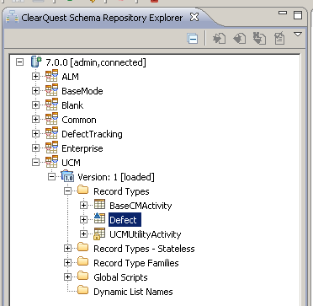Collapse the UCM schema node
The width and height of the screenshot is (313, 306).
35,163
